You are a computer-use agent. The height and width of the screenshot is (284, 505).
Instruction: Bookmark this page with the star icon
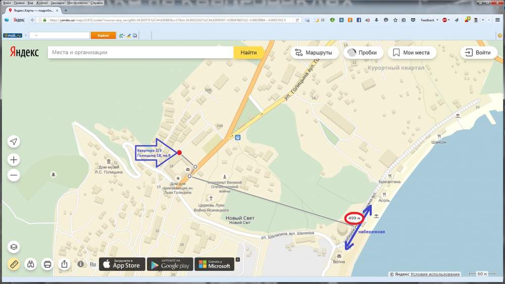click(395, 20)
